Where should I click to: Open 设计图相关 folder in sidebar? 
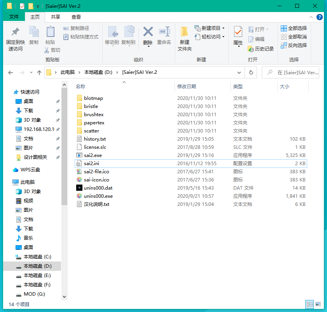[35, 157]
